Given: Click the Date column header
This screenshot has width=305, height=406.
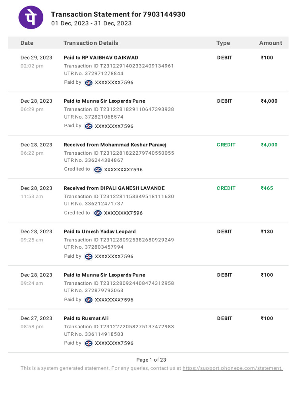Looking at the screenshot, I should pos(27,43).
